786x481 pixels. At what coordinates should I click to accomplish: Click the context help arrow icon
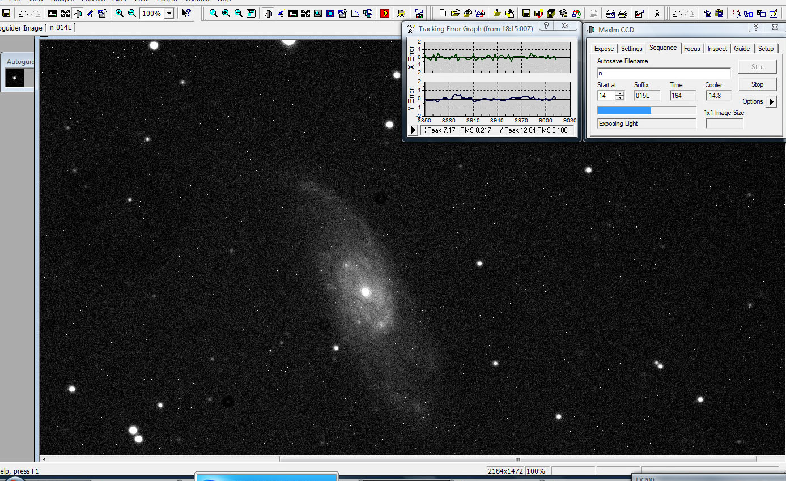[186, 13]
